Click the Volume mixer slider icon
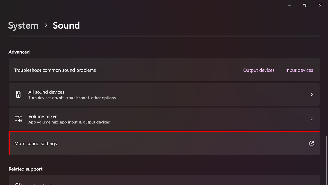This screenshot has height=185, width=328. [18, 119]
